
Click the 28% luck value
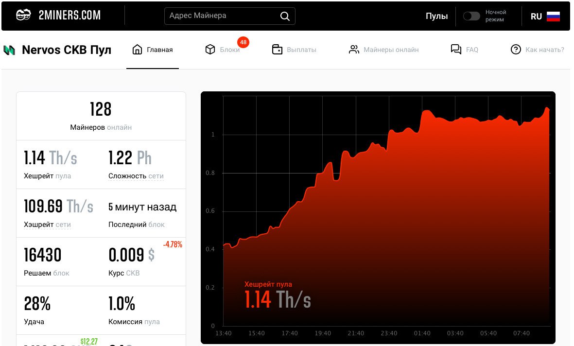(x=37, y=304)
